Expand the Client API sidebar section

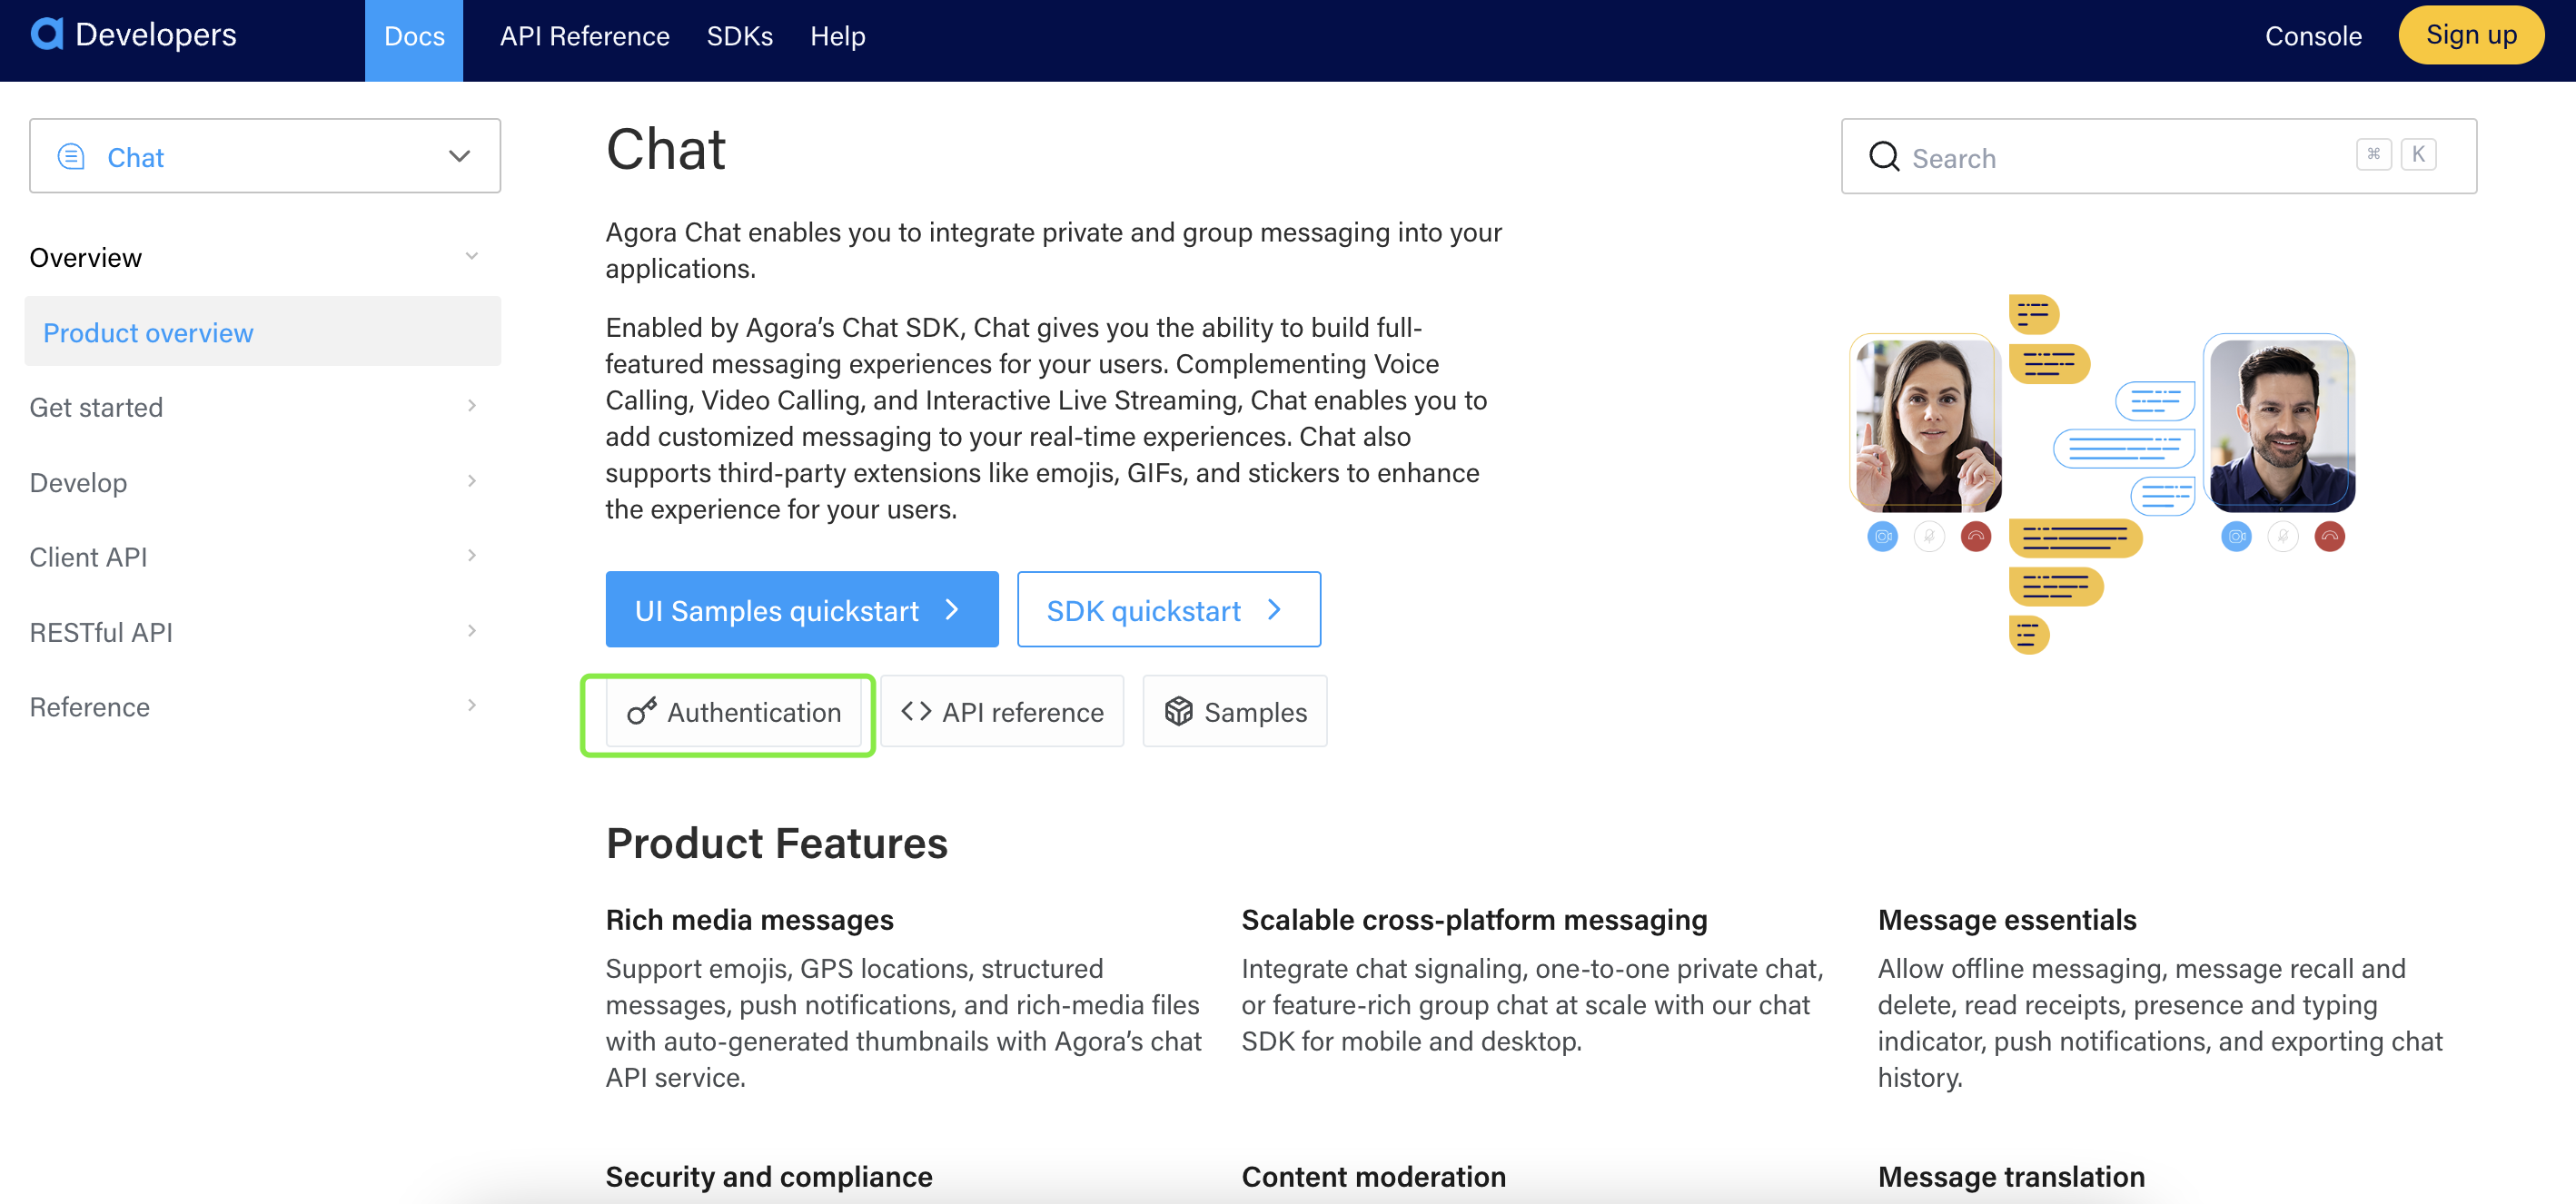pos(471,556)
